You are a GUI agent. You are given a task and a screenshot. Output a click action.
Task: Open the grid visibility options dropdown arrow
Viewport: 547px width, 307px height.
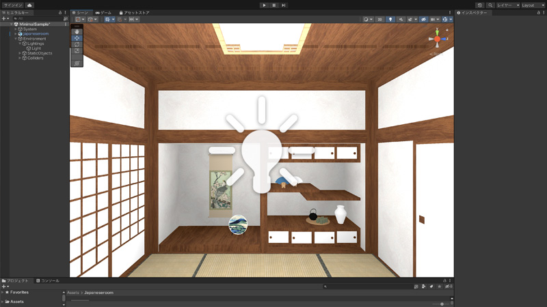113,20
